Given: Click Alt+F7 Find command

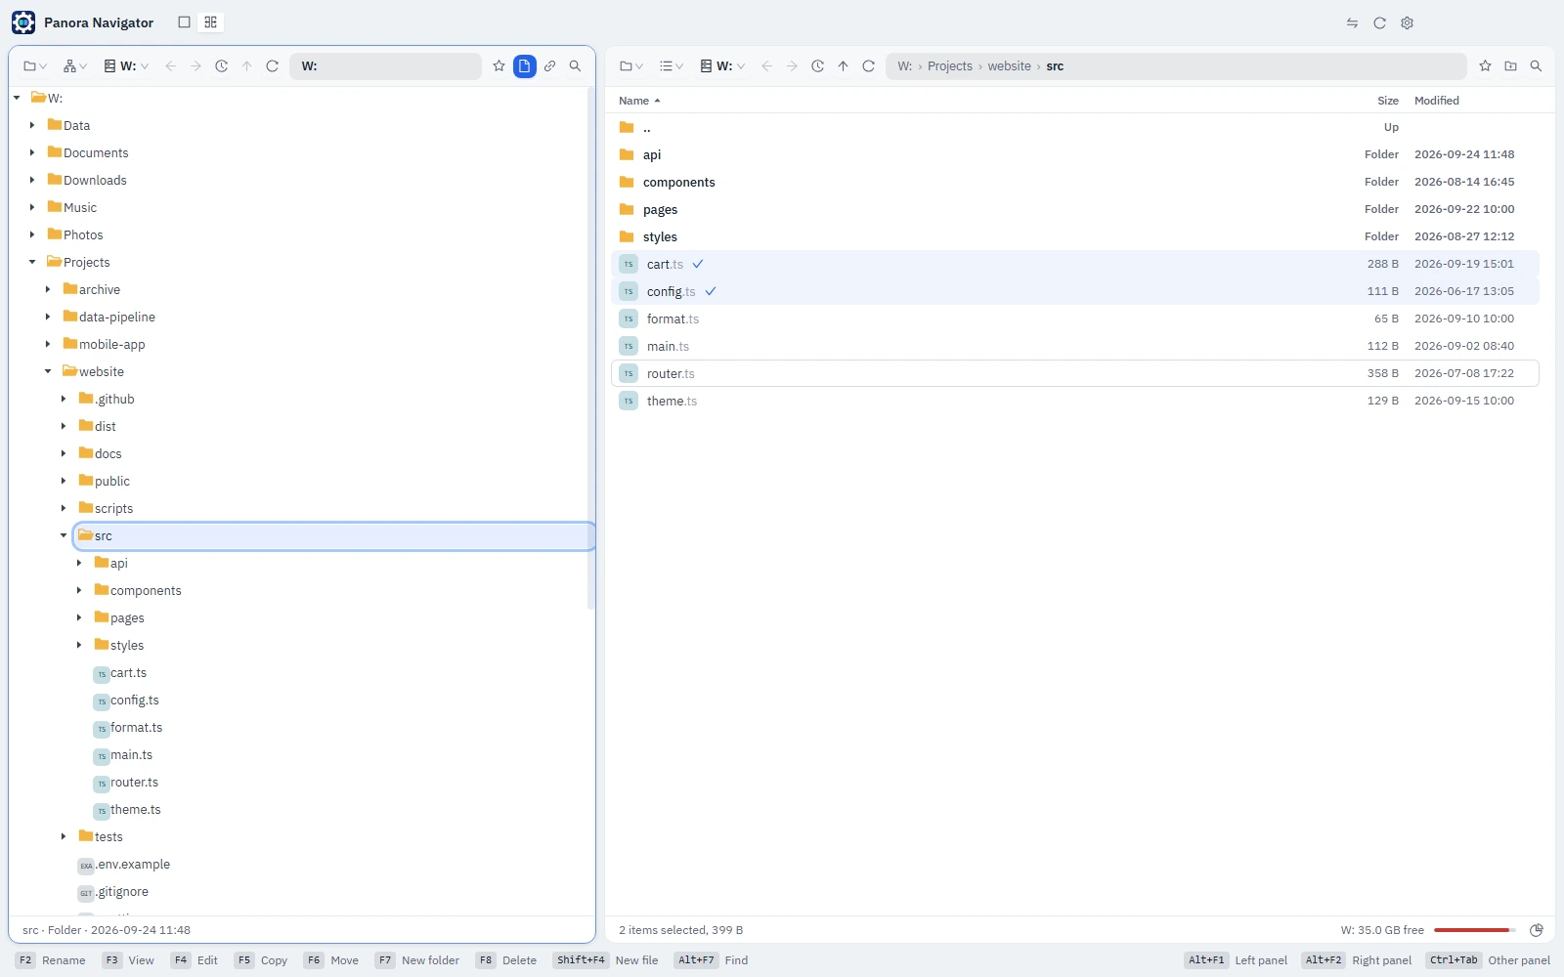Looking at the screenshot, I should tap(711, 960).
